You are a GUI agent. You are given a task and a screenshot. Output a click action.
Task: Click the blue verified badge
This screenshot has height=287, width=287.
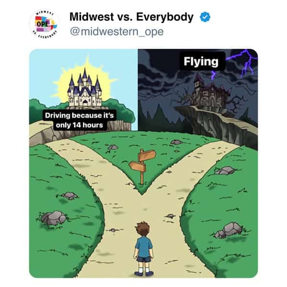(205, 17)
